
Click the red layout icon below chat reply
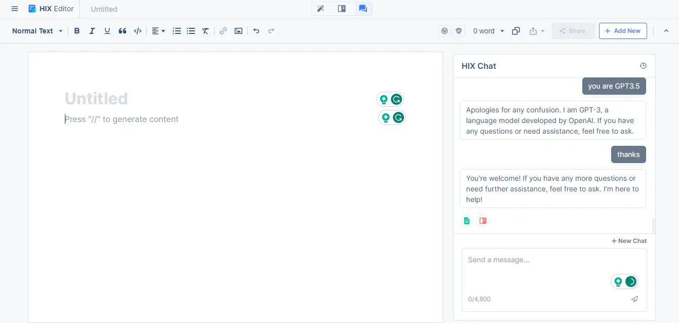click(483, 220)
